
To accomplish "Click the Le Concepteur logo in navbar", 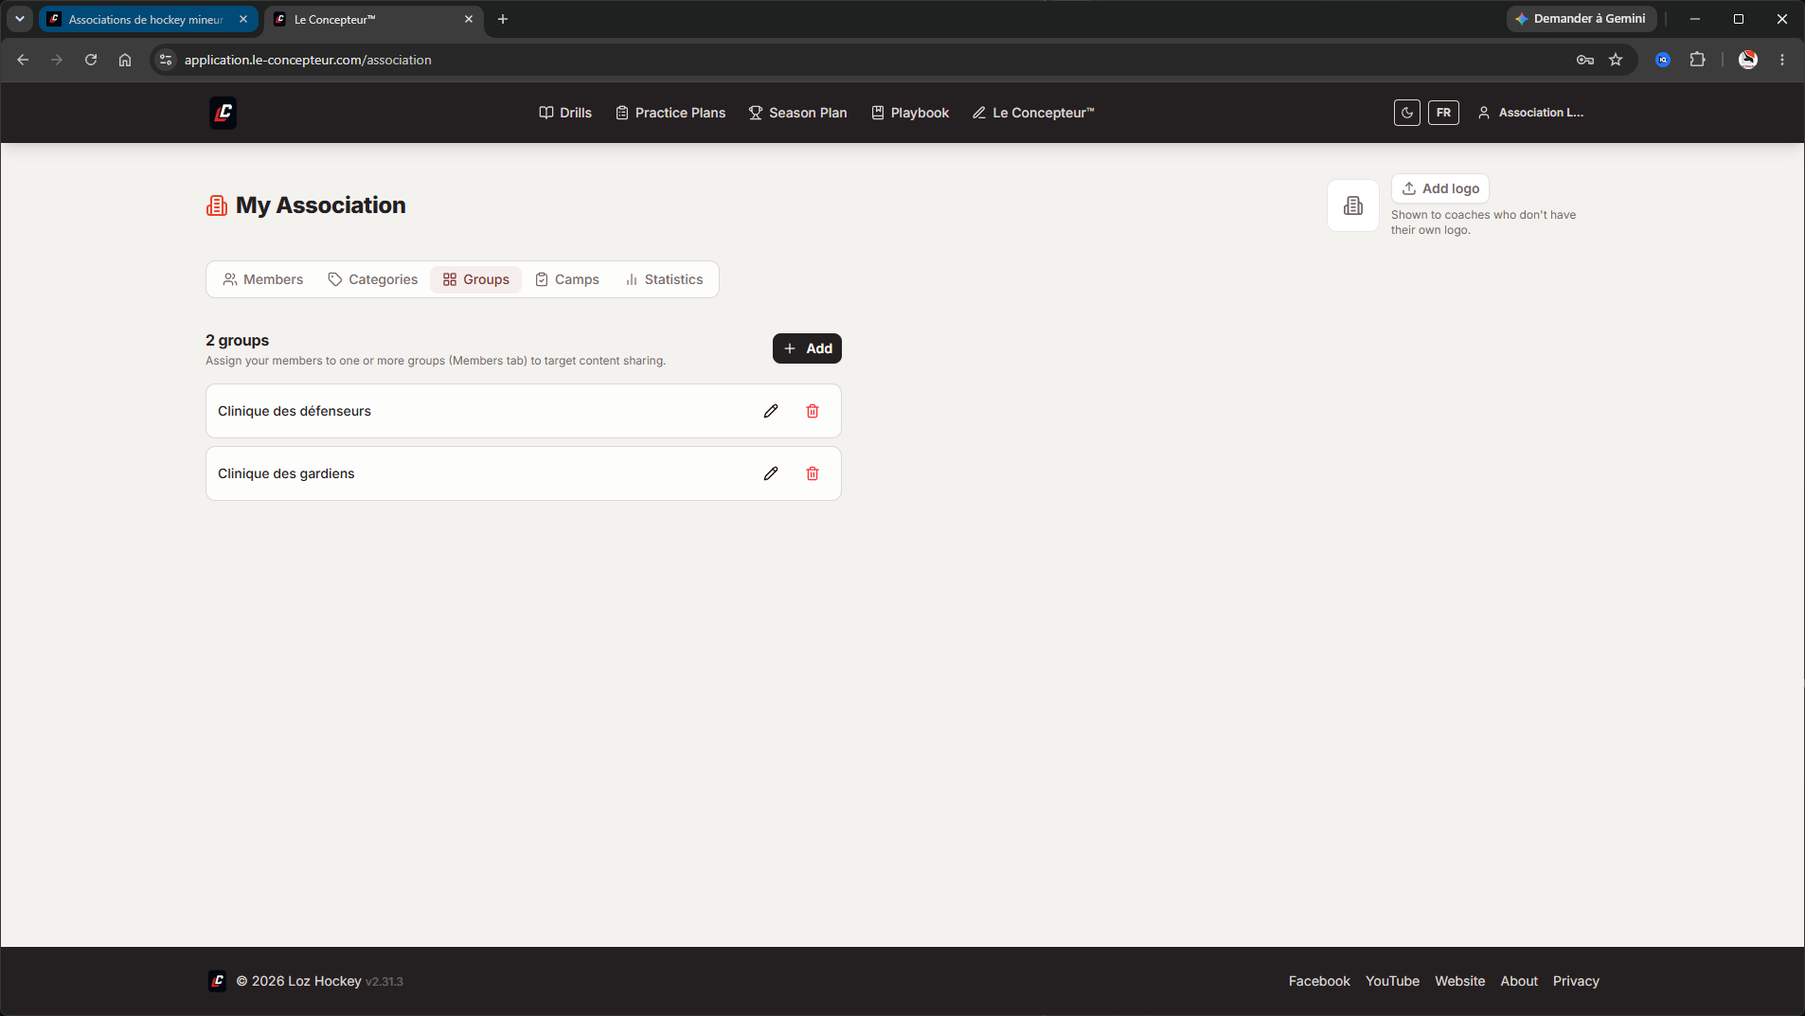I will [x=223, y=113].
